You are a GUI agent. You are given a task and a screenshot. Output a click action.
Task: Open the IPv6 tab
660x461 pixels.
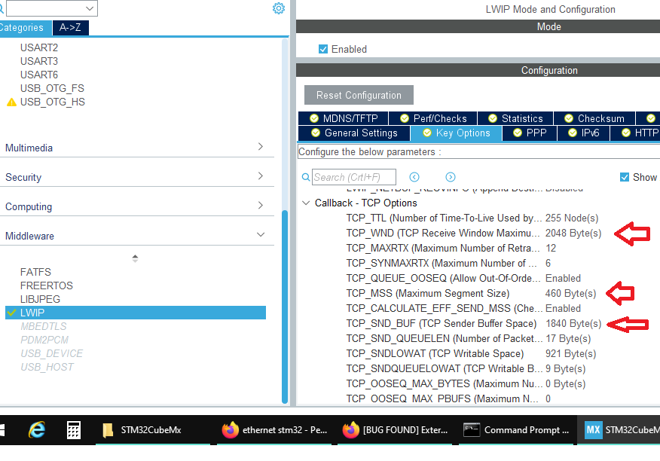click(x=583, y=133)
